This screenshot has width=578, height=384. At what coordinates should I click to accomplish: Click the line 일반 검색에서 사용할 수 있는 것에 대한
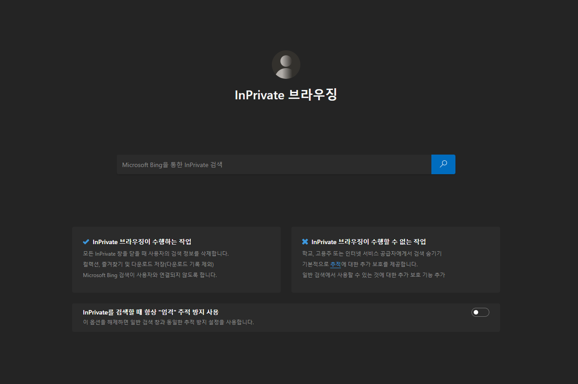(x=373, y=275)
